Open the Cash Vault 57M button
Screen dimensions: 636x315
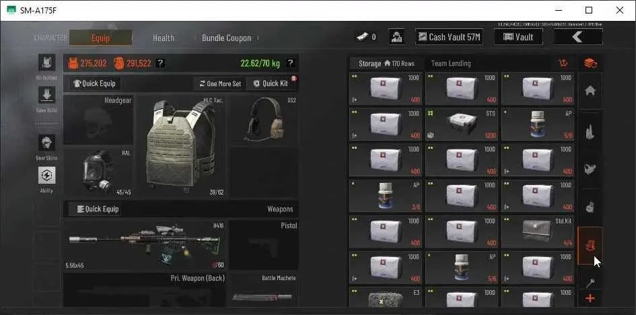pyautogui.click(x=450, y=37)
